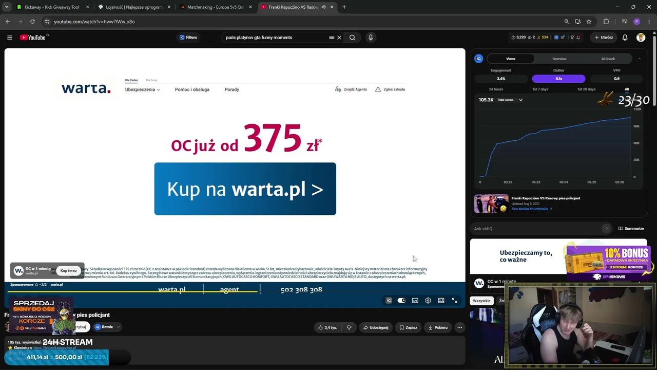
Task: Open the on-screen keyboard in search box
Action: pos(332,38)
